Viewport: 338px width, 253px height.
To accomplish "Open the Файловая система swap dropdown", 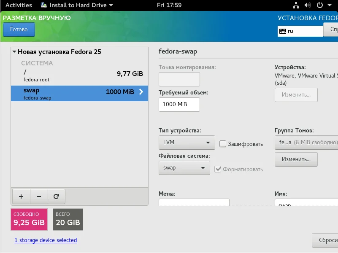I will (x=184, y=168).
